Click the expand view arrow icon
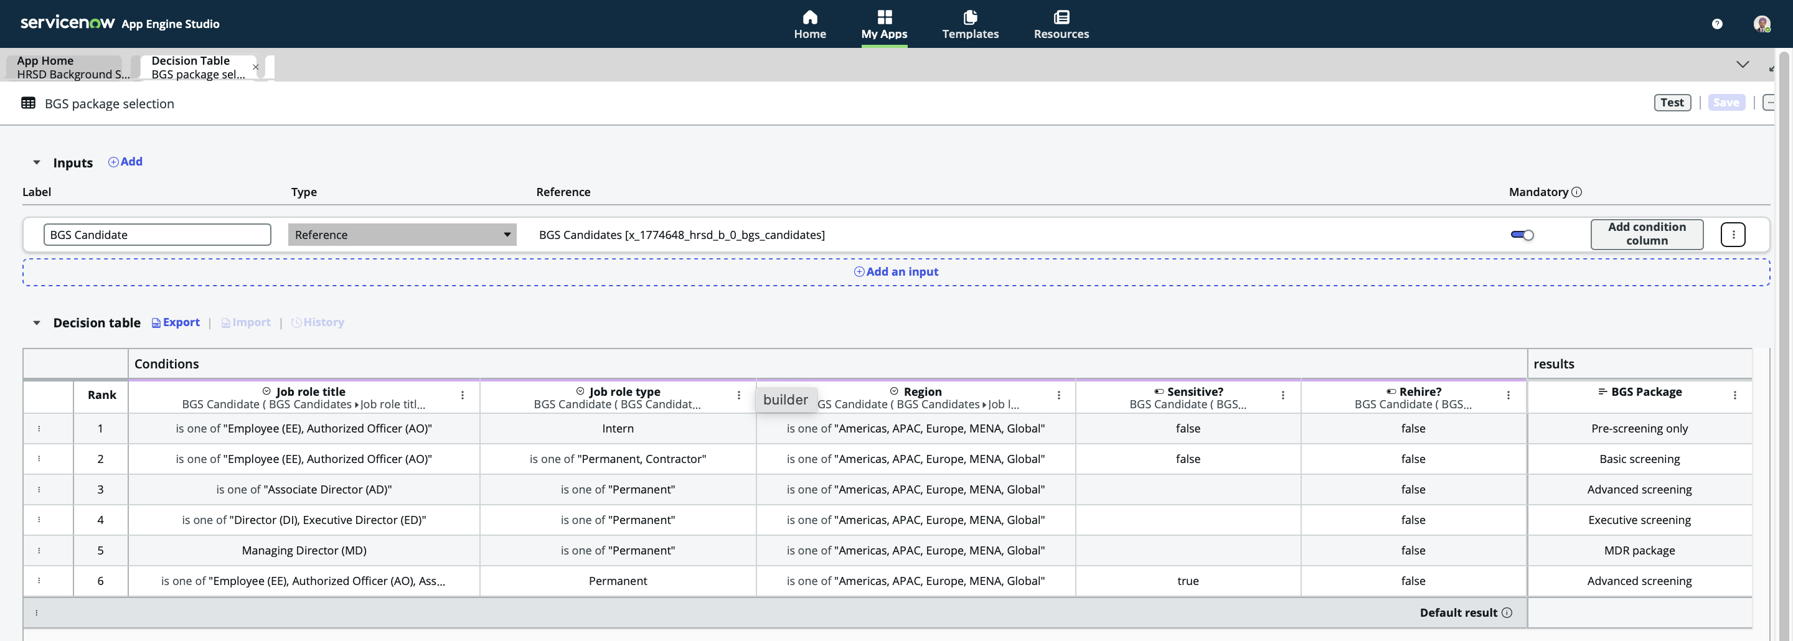The height and width of the screenshot is (641, 1793). [1771, 67]
